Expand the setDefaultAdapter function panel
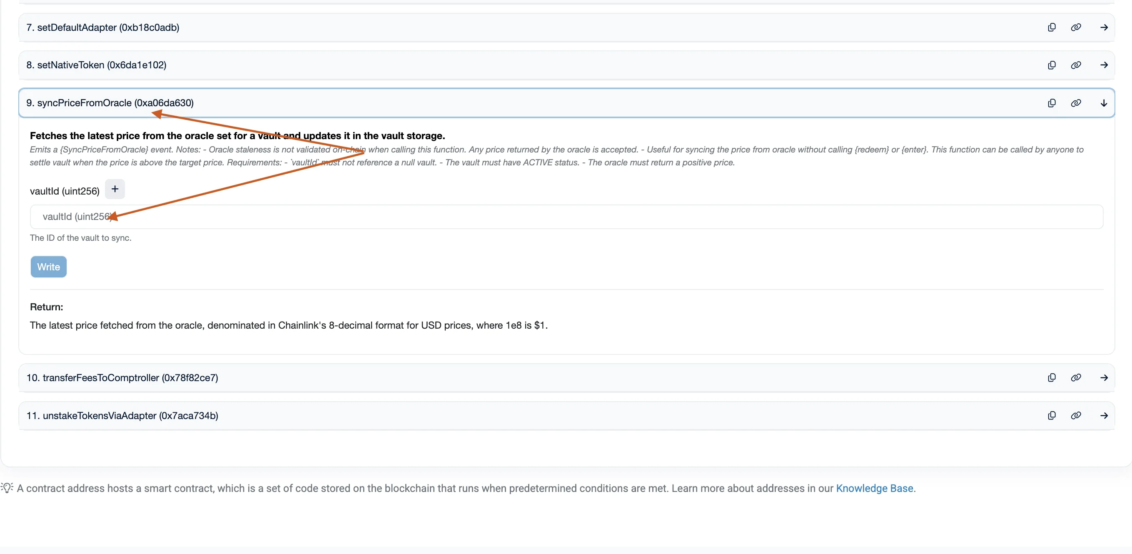This screenshot has height=554, width=1132. point(1105,27)
